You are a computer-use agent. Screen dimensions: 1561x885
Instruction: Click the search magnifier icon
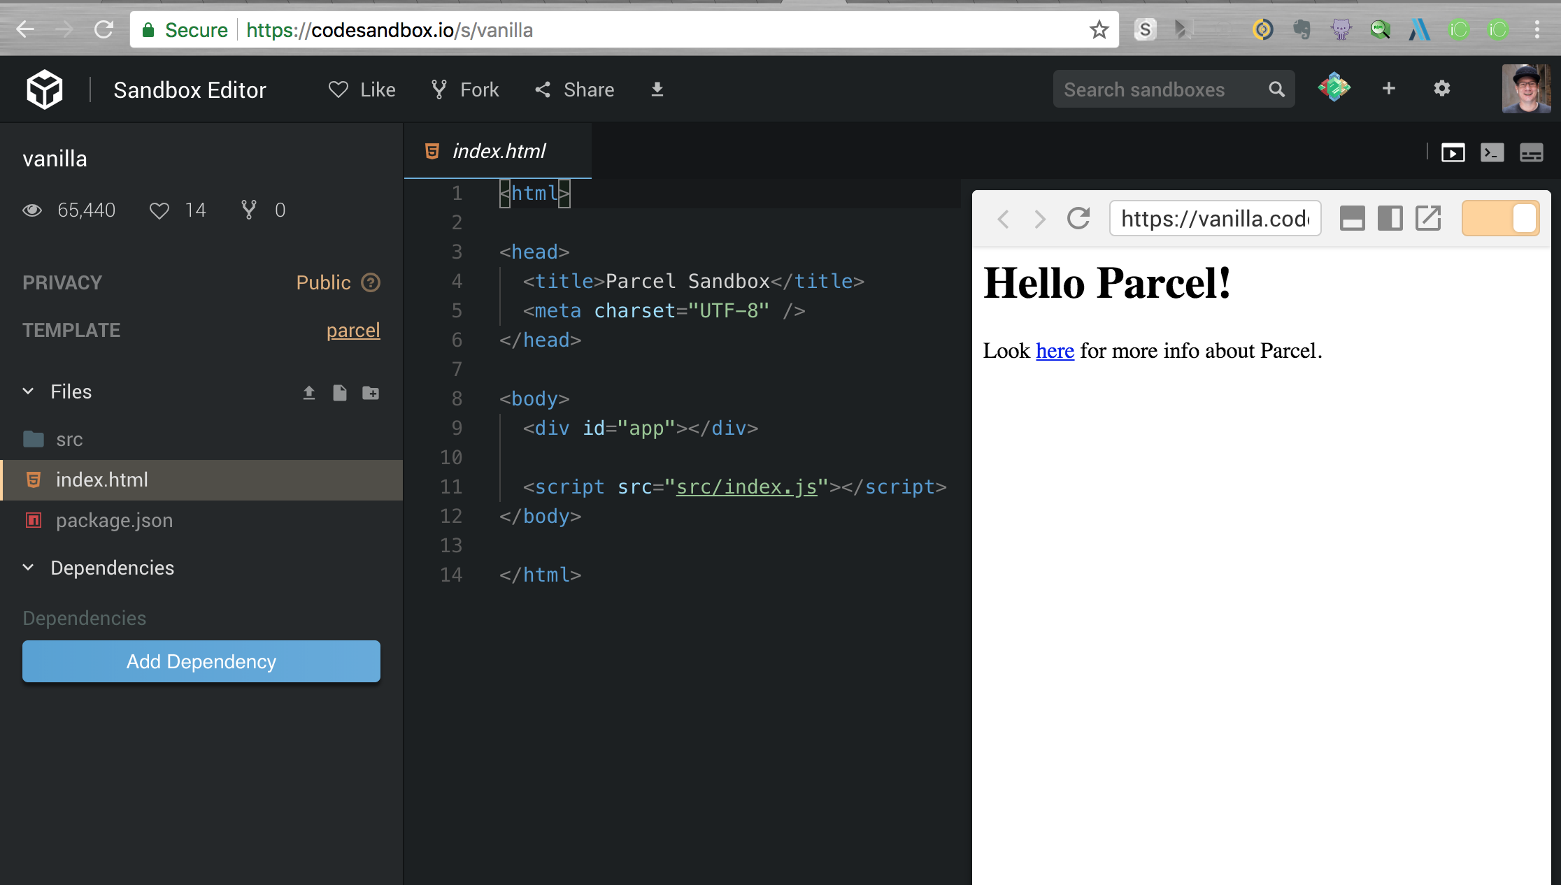[x=1276, y=89]
